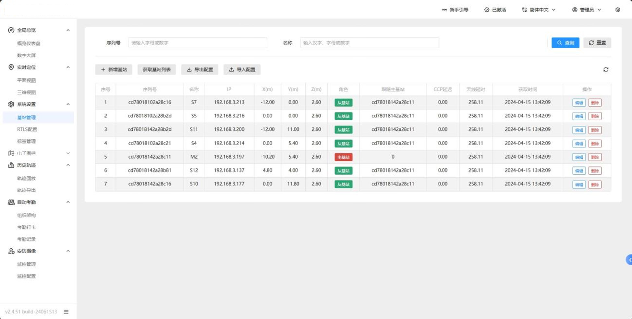Image resolution: width=632 pixels, height=319 pixels.
Task: Collapse the 历史轨迹 sidebar section
Action: pyautogui.click(x=68, y=165)
